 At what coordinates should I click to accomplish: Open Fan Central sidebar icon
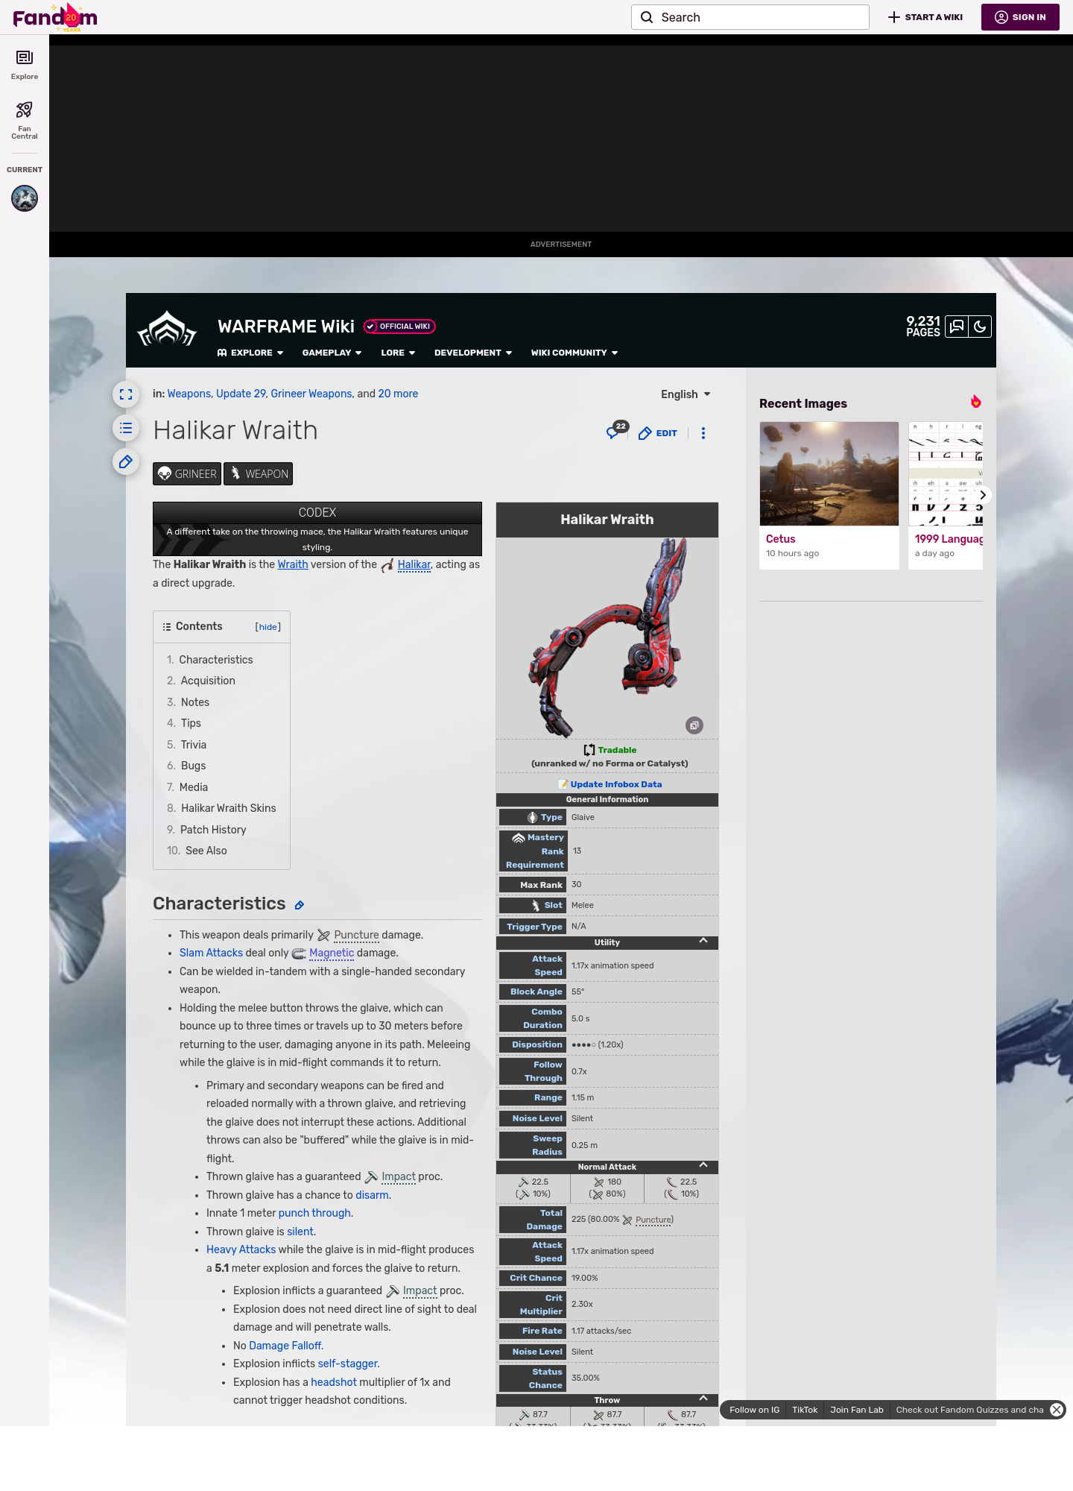coord(25,120)
